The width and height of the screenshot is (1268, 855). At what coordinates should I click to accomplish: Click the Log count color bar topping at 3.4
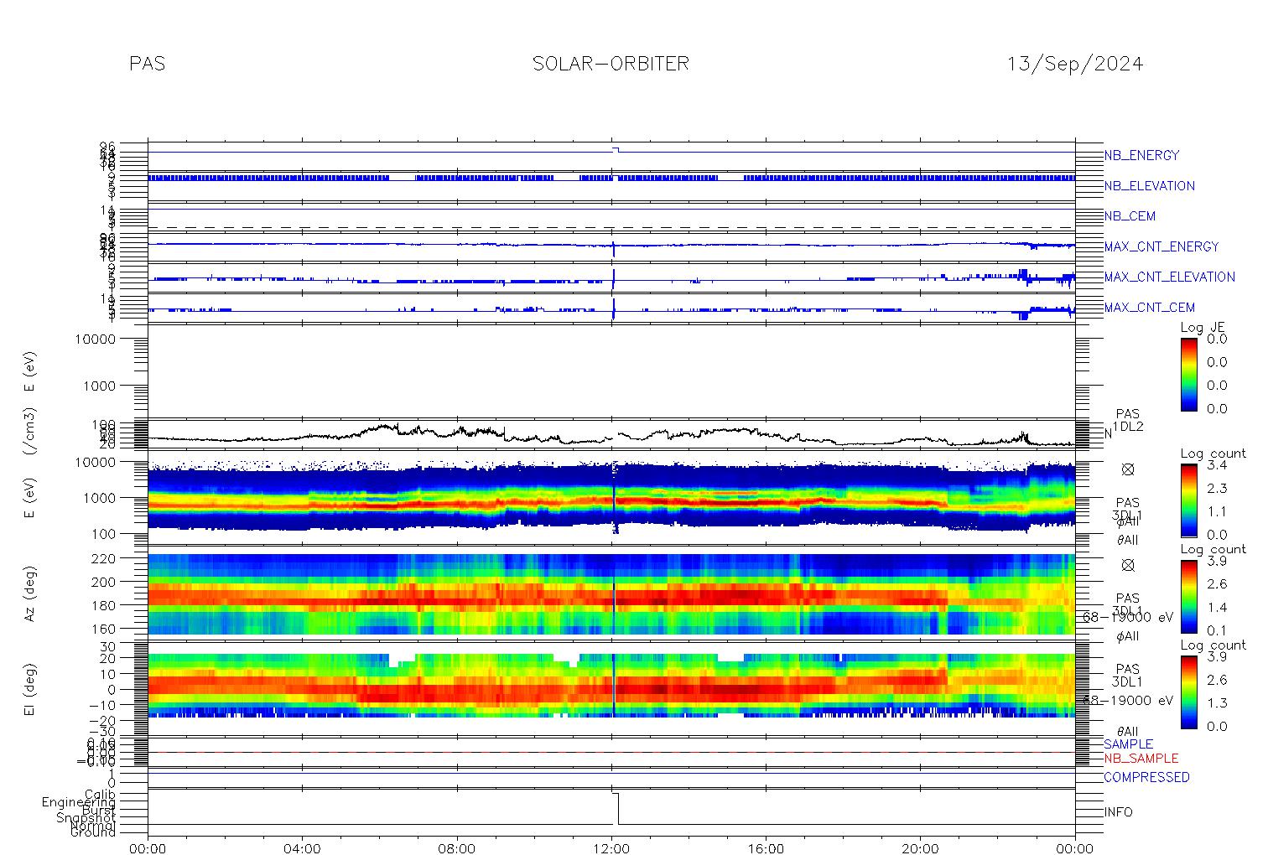[1189, 500]
